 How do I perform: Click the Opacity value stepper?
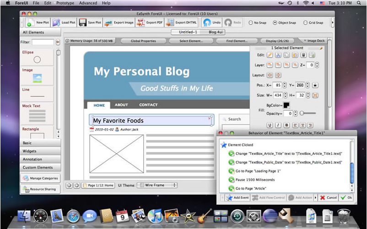point(295,113)
